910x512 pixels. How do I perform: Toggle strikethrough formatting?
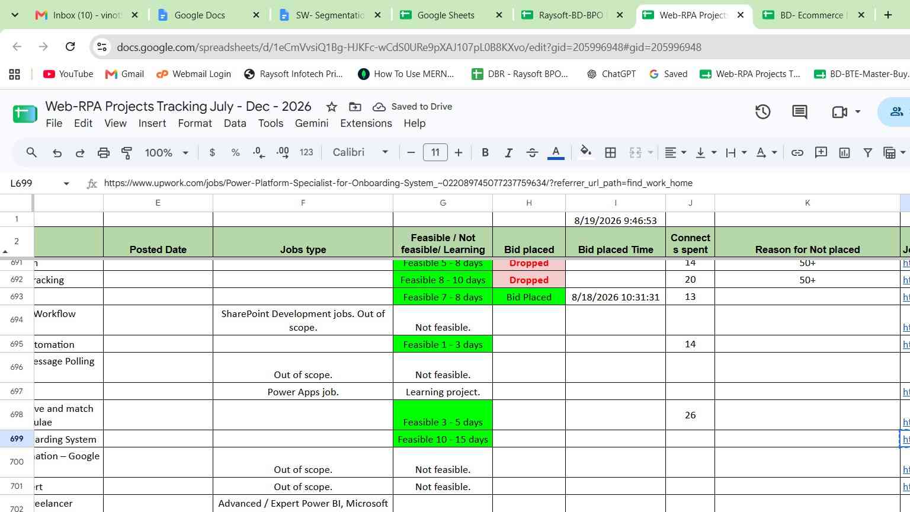(x=532, y=153)
